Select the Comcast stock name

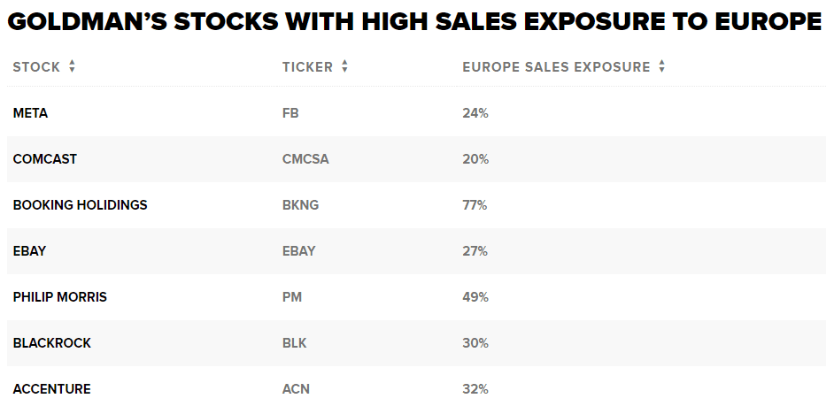45,159
